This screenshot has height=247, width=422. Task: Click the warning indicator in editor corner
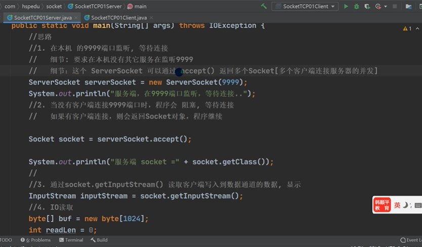[x=407, y=28]
